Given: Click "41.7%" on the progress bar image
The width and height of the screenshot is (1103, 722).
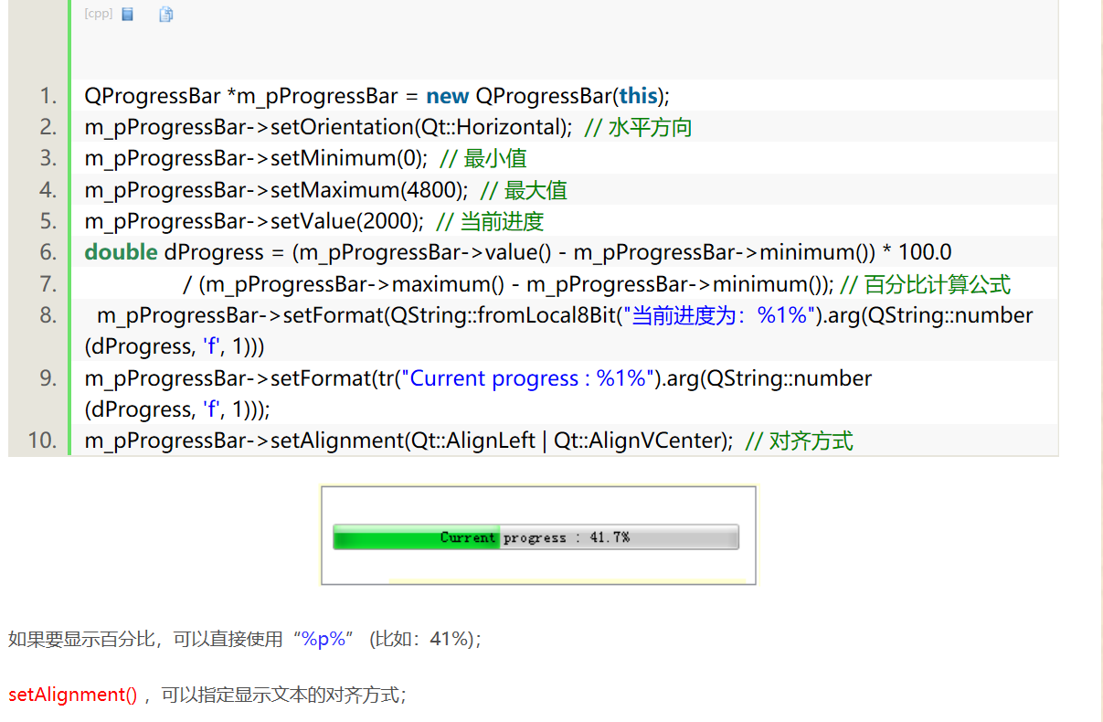Looking at the screenshot, I should tap(610, 537).
